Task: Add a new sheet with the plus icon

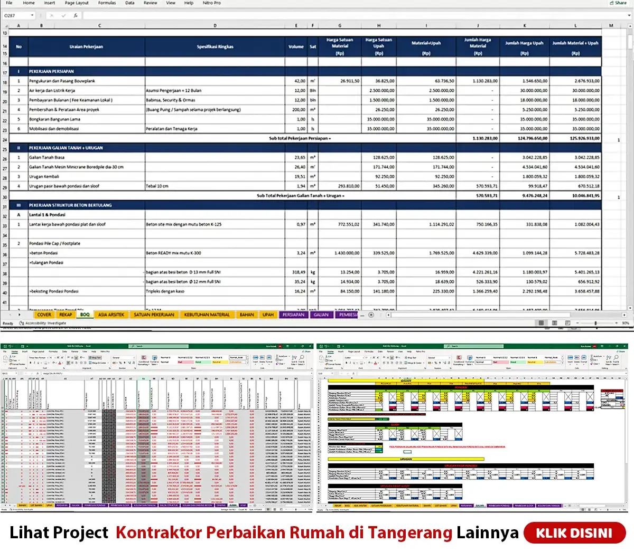Action: (371, 315)
